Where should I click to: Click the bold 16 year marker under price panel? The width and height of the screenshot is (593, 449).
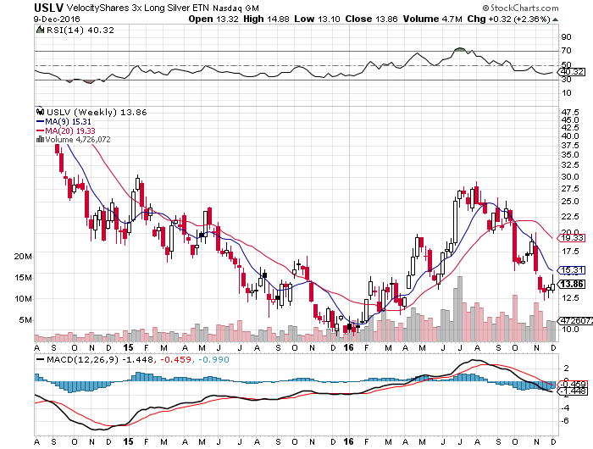[348, 347]
